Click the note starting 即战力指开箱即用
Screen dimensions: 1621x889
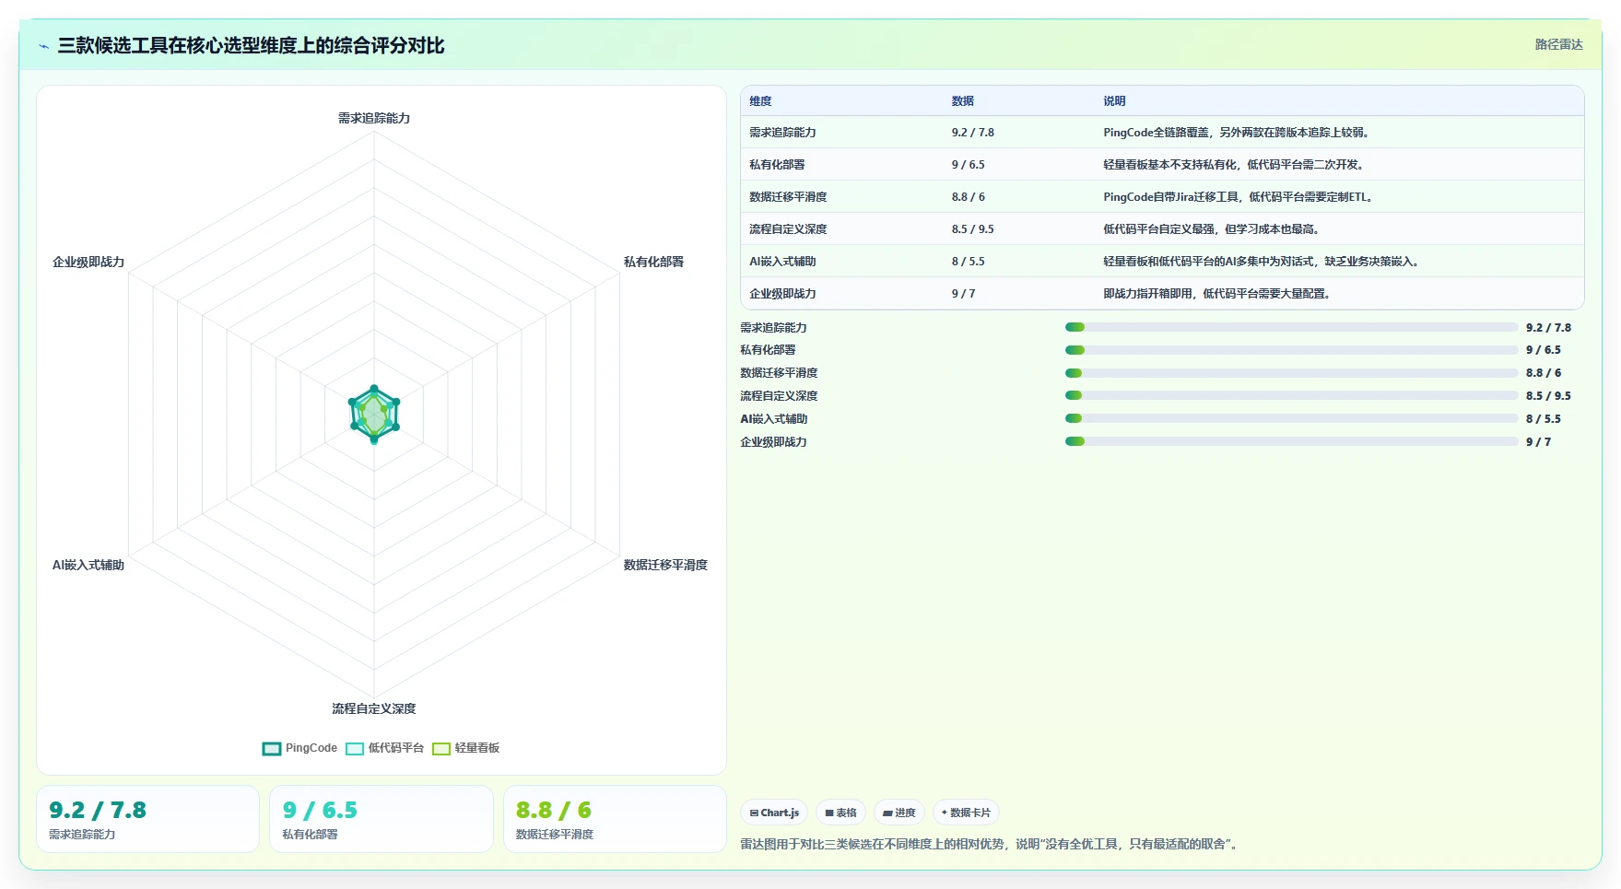coord(1218,294)
